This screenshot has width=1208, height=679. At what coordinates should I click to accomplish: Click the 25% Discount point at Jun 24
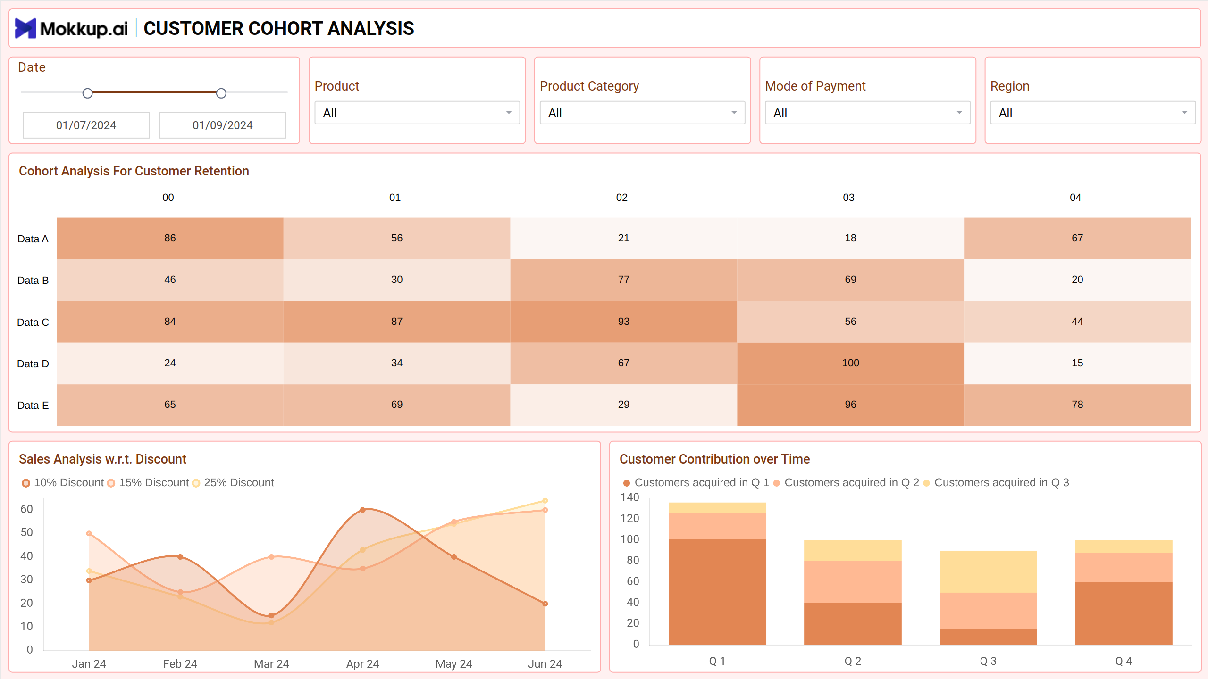point(545,501)
